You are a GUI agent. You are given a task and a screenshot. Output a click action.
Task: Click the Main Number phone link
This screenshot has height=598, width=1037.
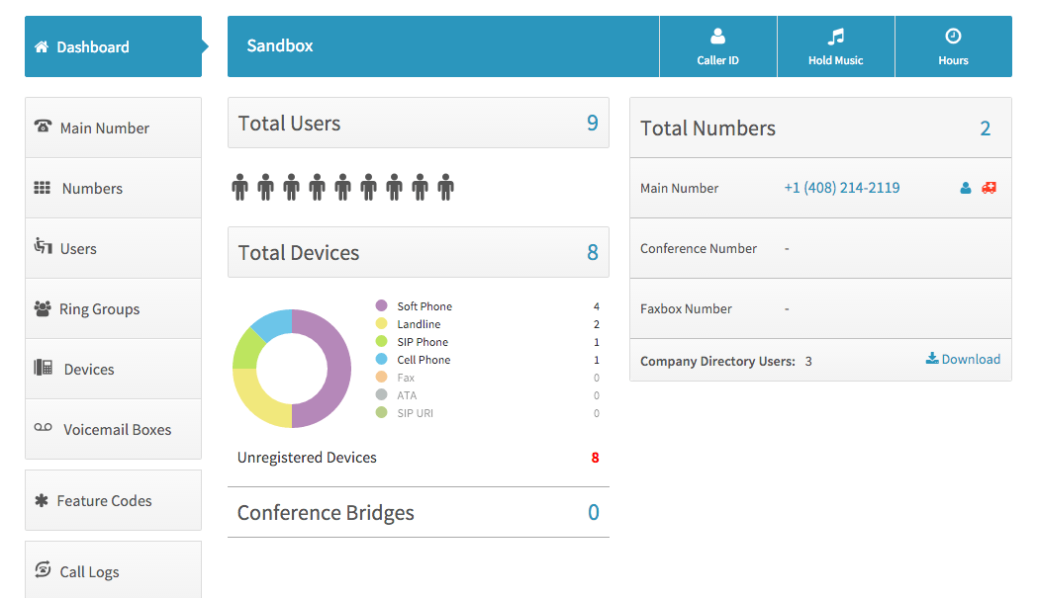tap(842, 187)
